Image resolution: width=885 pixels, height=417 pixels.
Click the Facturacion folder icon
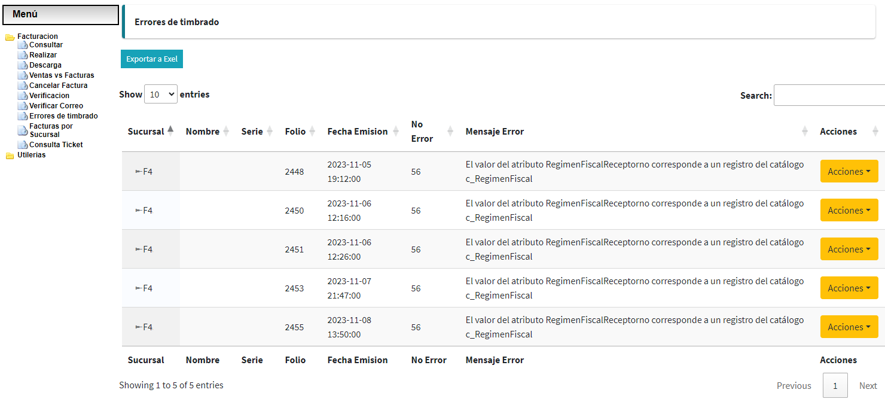[10, 37]
